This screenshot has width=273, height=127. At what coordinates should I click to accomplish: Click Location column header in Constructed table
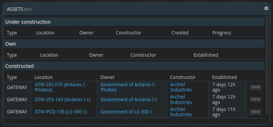44,77
